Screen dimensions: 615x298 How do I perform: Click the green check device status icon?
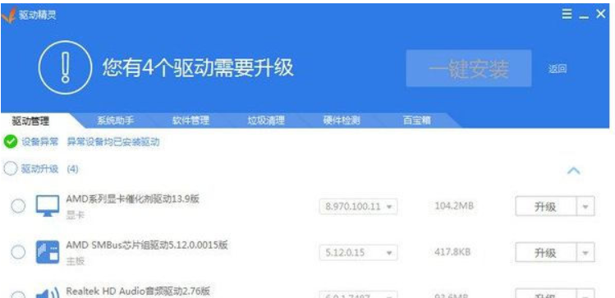(x=11, y=141)
